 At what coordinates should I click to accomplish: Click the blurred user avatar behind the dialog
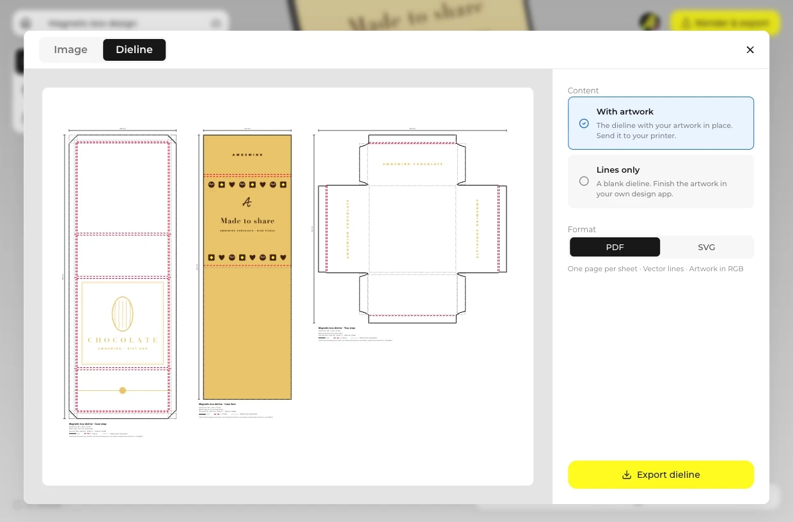tap(650, 22)
